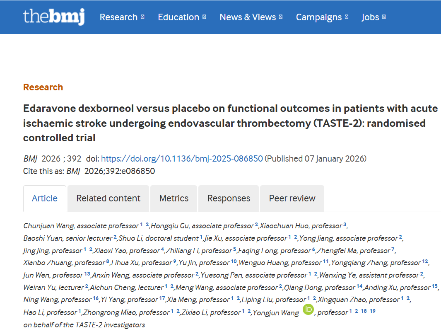The height and width of the screenshot is (329, 441).
Task: Select the Article tab
Action: (x=45, y=198)
